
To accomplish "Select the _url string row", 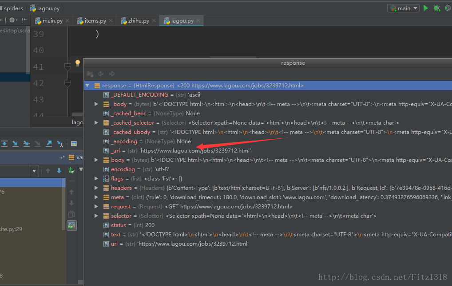I will point(268,151).
